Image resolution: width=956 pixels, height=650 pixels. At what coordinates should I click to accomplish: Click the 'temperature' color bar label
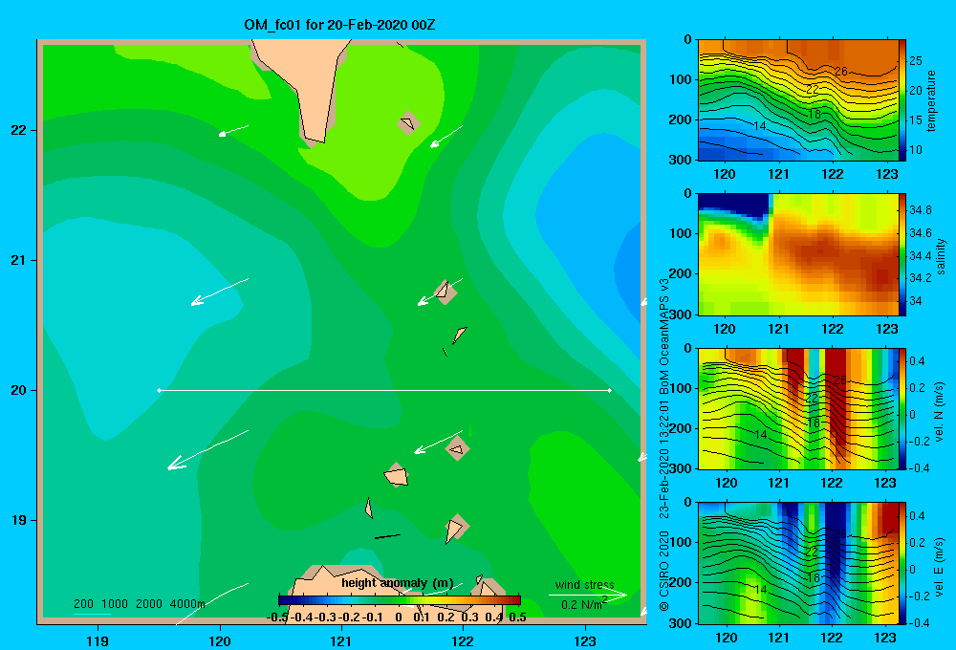coord(931,100)
